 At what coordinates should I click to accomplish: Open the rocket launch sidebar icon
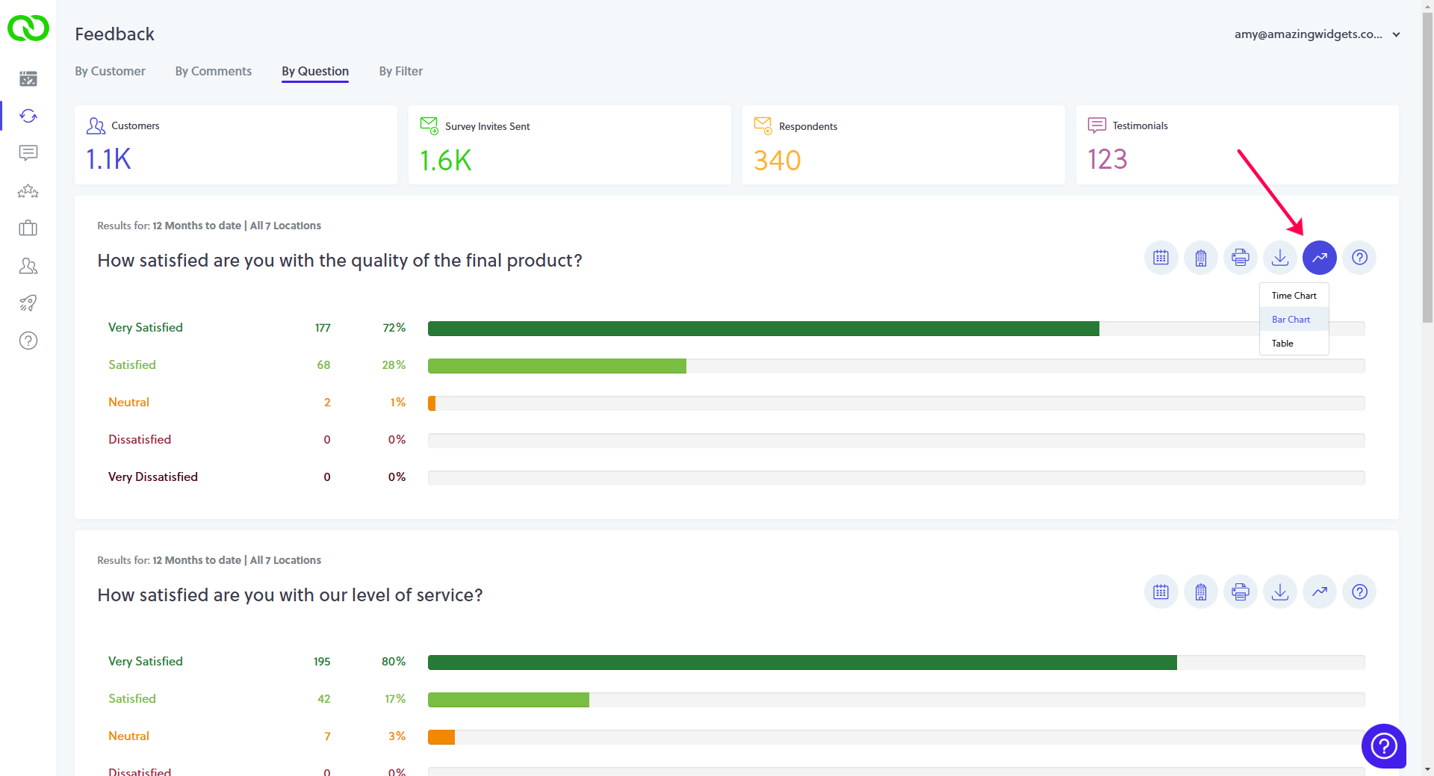point(28,303)
